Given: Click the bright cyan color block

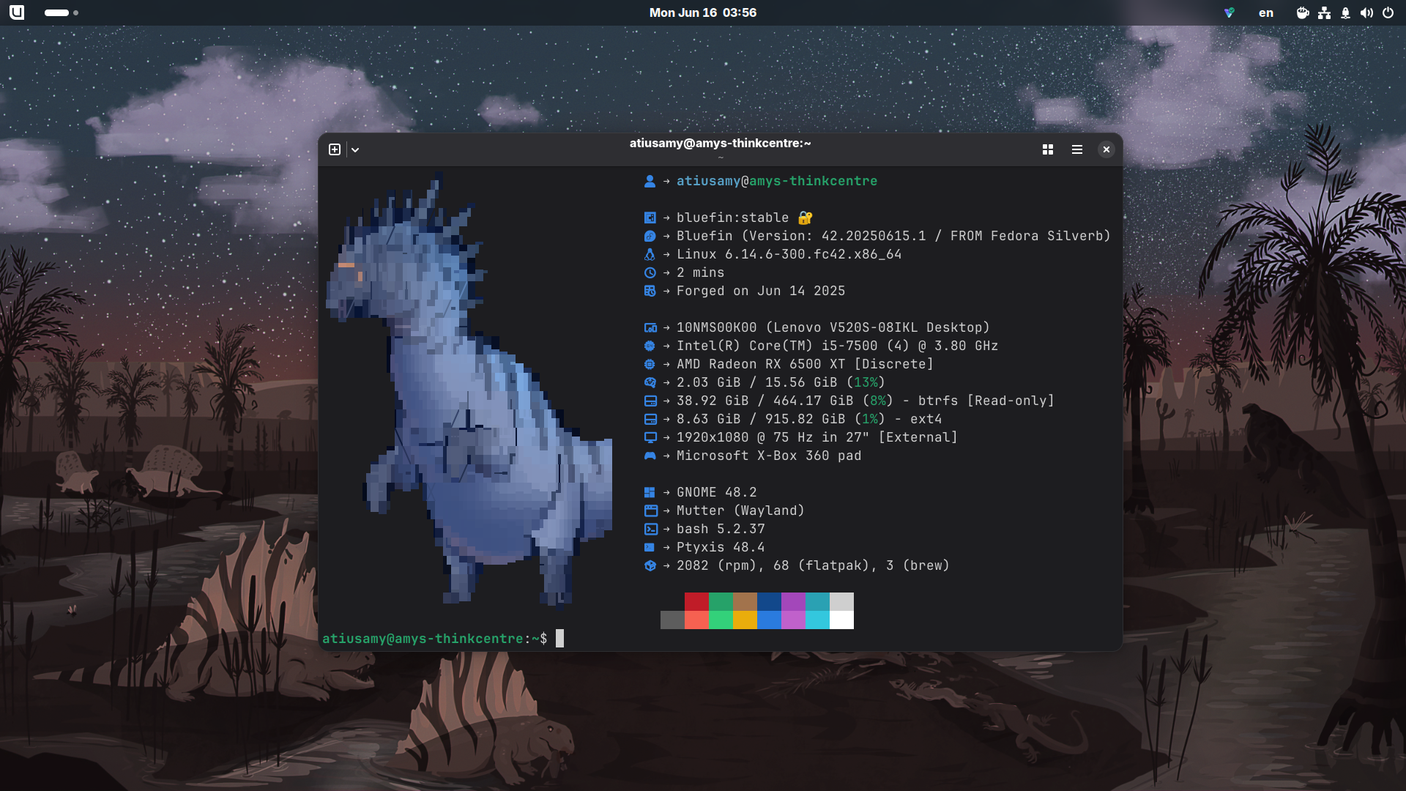Looking at the screenshot, I should point(817,620).
